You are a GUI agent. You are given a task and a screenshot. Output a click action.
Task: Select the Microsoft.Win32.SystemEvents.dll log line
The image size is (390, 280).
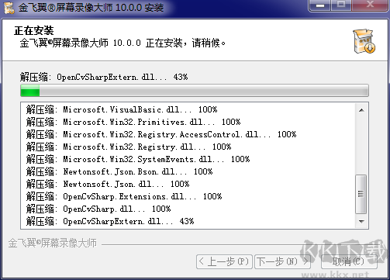point(138,159)
